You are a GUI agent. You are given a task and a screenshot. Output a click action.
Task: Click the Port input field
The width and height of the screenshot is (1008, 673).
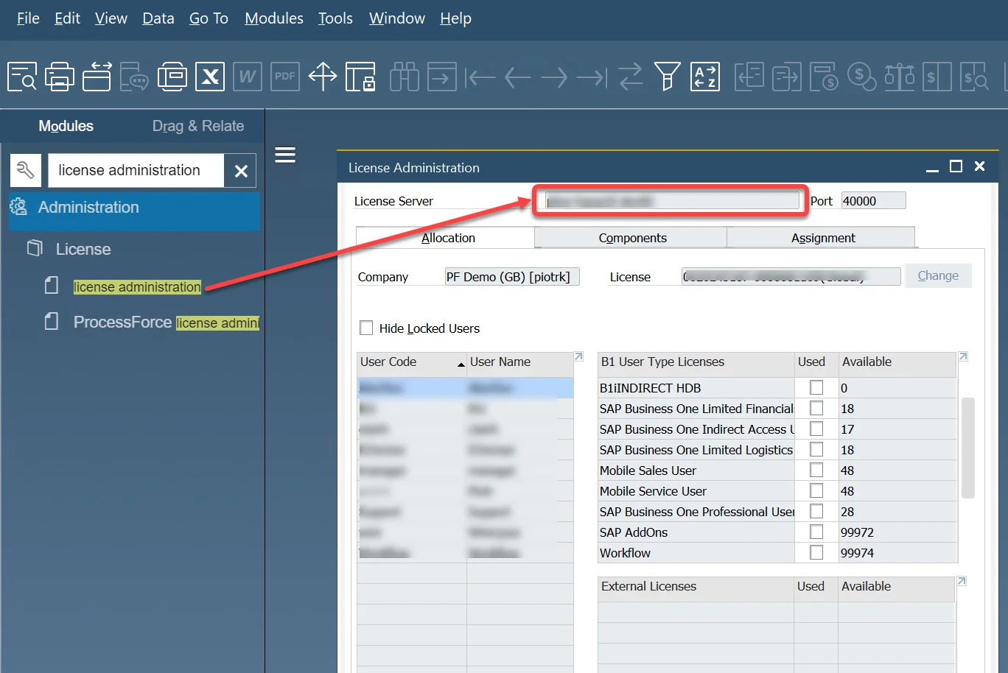873,201
